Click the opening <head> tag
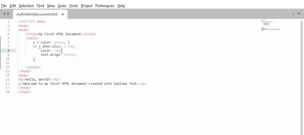Image resolution: width=304 pixels, height=135 pixels. [x=23, y=30]
